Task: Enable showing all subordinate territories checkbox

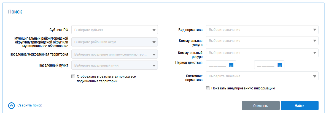Action: click(73, 76)
